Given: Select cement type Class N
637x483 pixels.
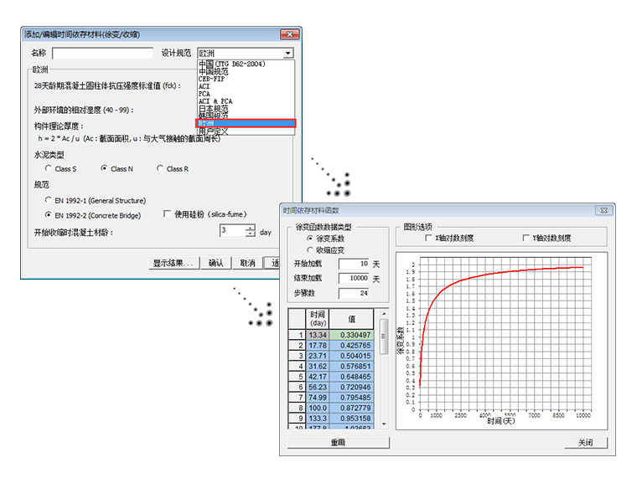Looking at the screenshot, I should click(104, 168).
